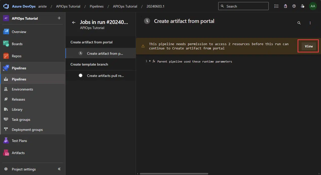Collapse the Create artifact from portal stage
This screenshot has width=321, height=175.
point(91,42)
